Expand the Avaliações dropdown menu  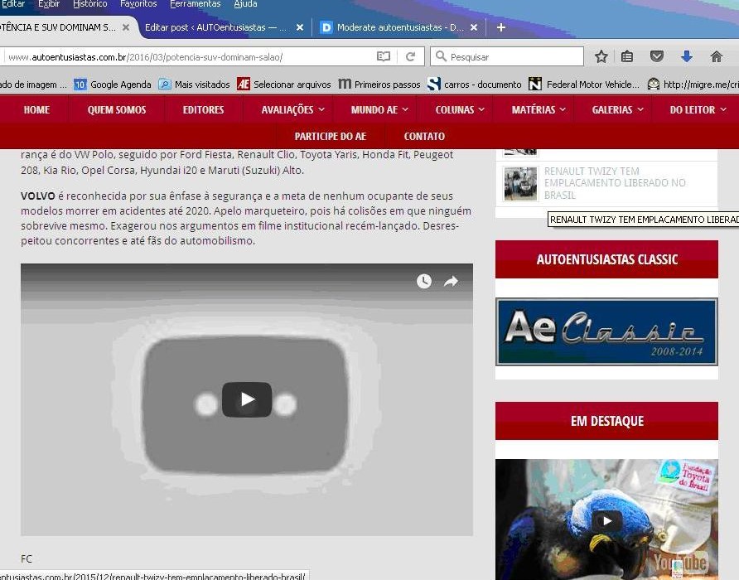(x=292, y=109)
